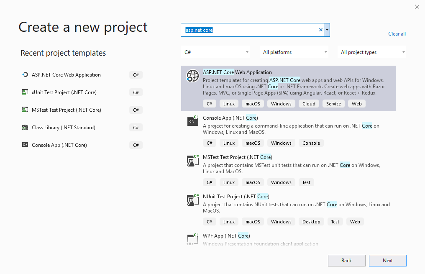This screenshot has height=274, width=425.
Task: Click the Test tag on MSTest template
Action: [306, 182]
